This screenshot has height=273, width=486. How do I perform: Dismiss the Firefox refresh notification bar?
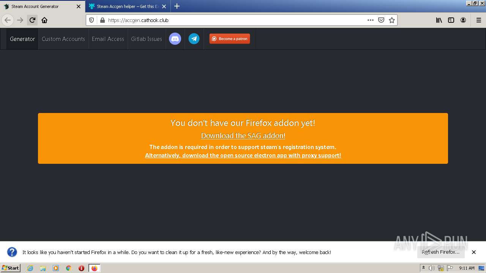[x=474, y=252]
